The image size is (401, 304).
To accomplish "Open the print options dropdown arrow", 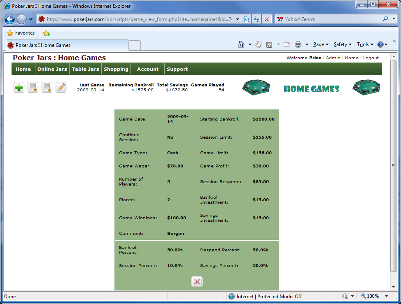I will click(x=307, y=44).
